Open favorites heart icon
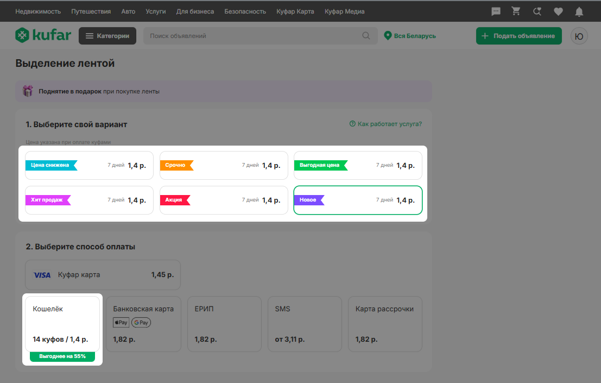The width and height of the screenshot is (601, 383). click(558, 11)
